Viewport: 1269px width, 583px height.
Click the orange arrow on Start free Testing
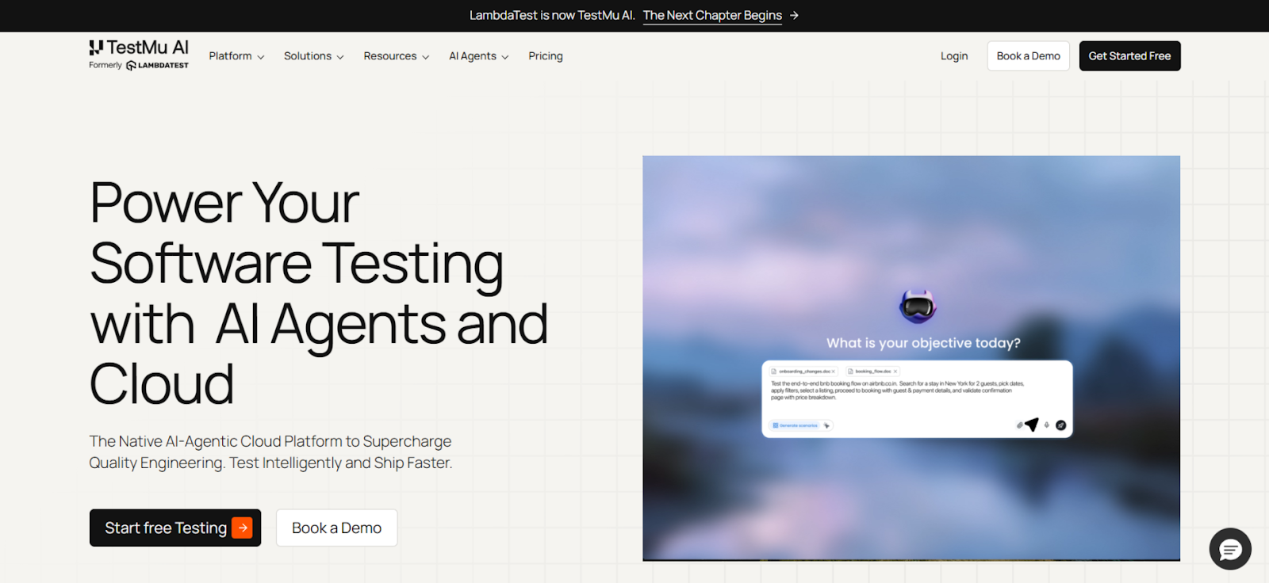(x=242, y=528)
